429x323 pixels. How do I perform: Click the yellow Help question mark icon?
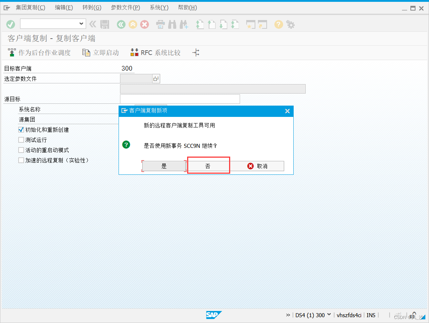pos(279,24)
